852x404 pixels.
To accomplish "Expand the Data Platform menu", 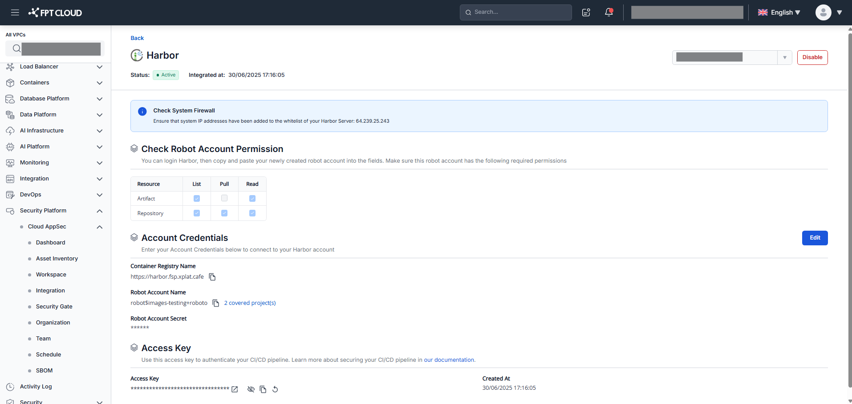I will tap(100, 115).
